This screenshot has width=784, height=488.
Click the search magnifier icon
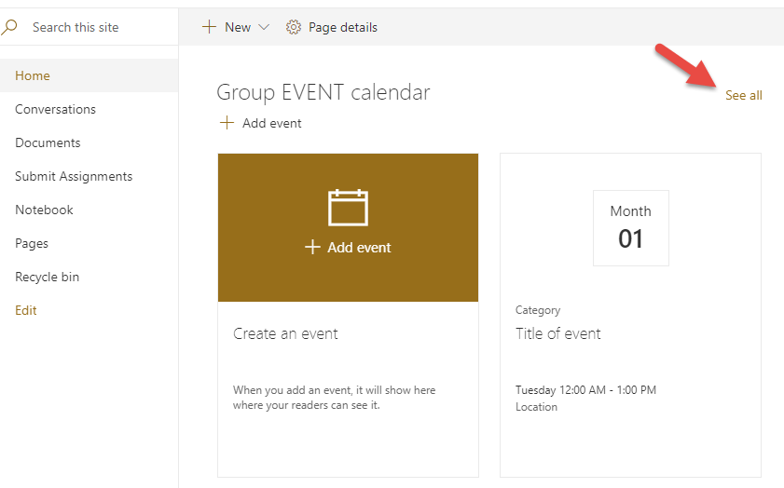(9, 27)
